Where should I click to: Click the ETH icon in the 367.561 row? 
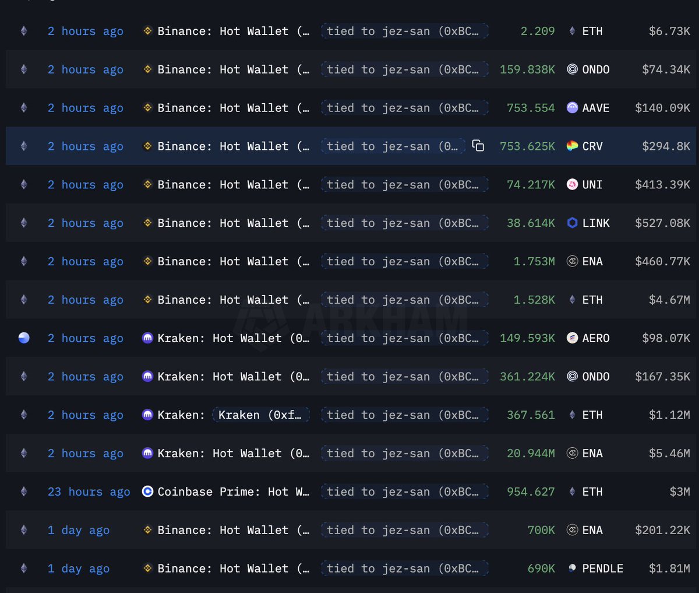573,415
